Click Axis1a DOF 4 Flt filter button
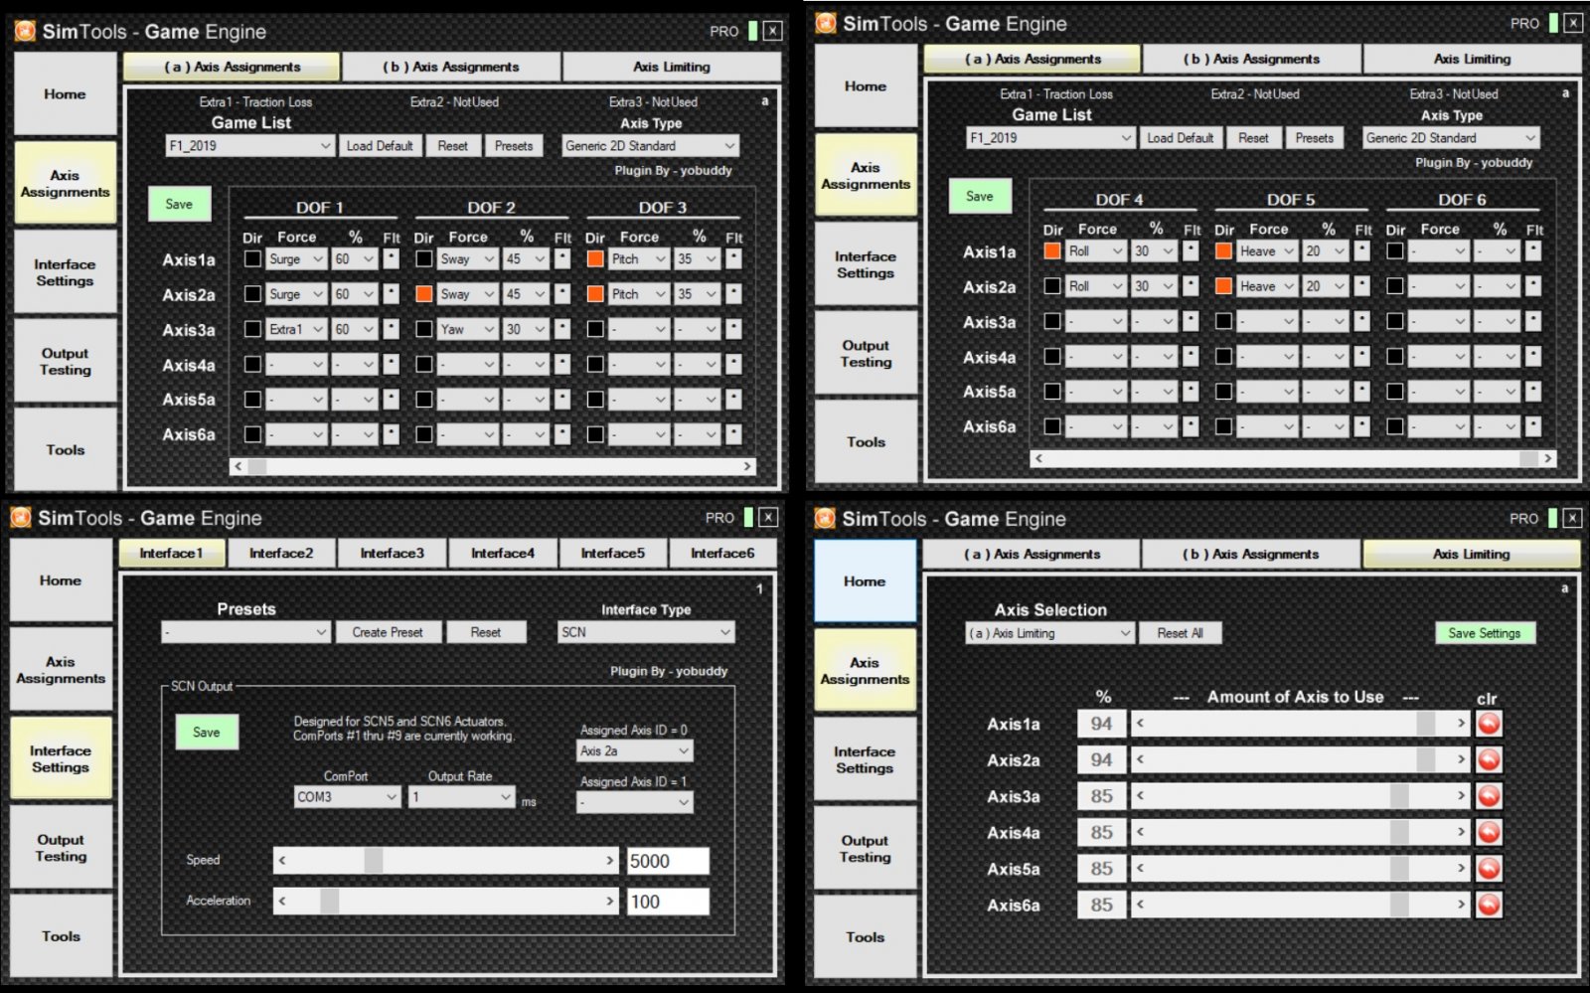 pos(1191,250)
